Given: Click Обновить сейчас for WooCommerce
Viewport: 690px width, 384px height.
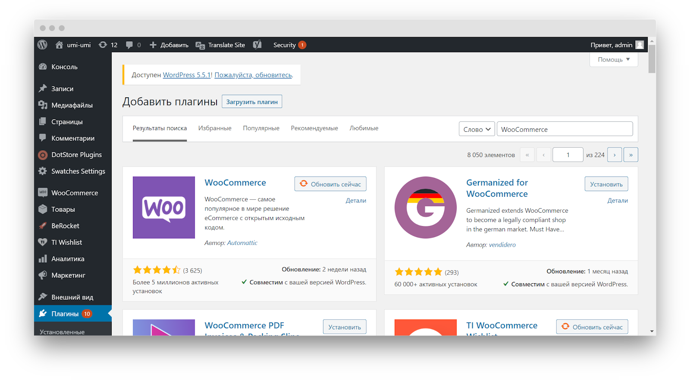Looking at the screenshot, I should (330, 184).
